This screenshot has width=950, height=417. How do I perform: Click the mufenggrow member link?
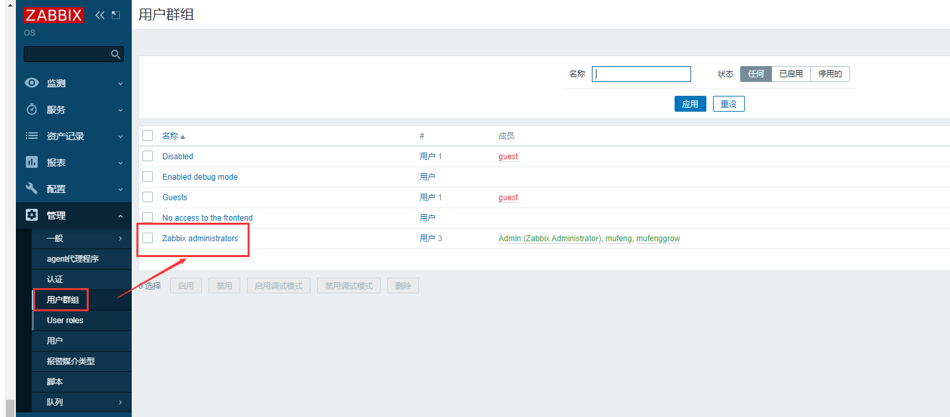click(x=658, y=239)
